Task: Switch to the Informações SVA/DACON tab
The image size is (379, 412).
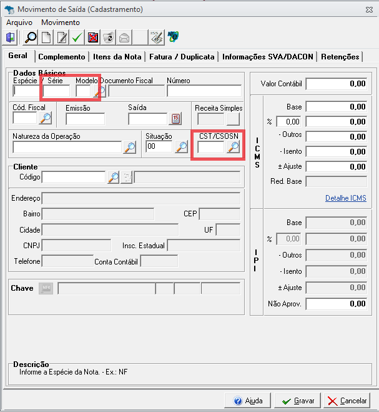Action: (x=268, y=57)
